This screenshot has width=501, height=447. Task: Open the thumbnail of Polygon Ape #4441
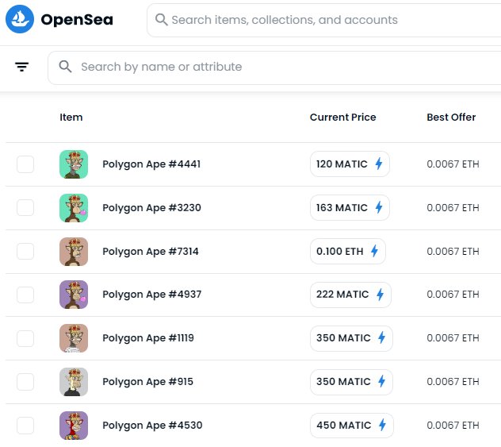(x=74, y=164)
